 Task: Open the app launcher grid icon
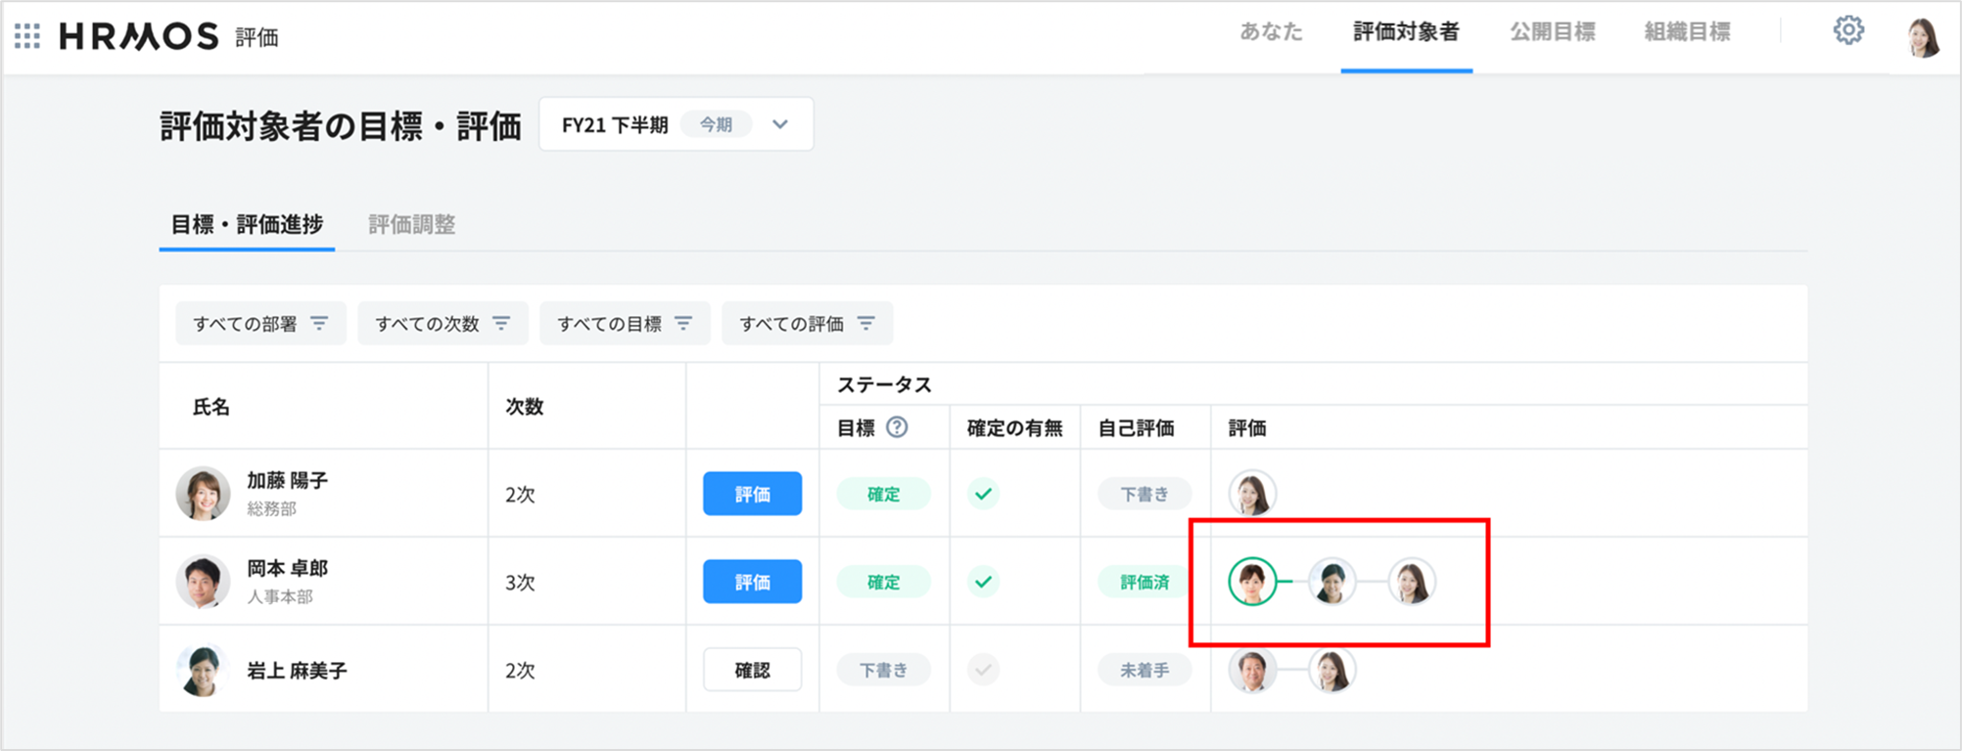point(27,36)
